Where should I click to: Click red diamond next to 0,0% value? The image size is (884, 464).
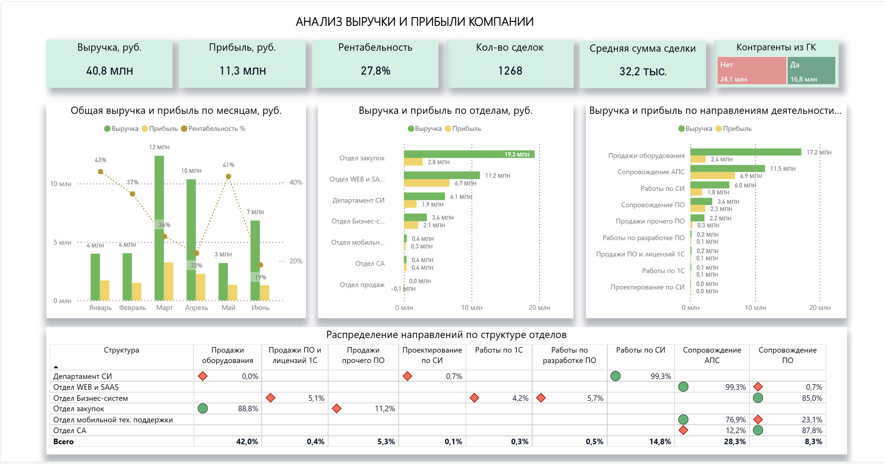point(203,376)
